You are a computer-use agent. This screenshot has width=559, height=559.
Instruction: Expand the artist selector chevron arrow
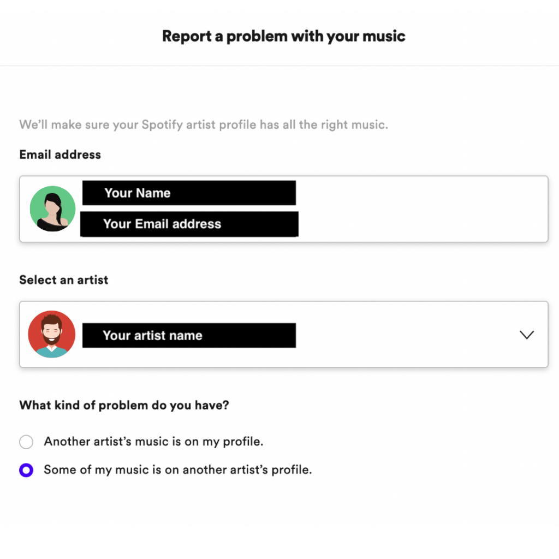click(x=527, y=335)
